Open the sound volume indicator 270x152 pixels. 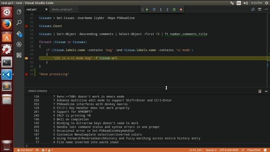[x=246, y=3]
